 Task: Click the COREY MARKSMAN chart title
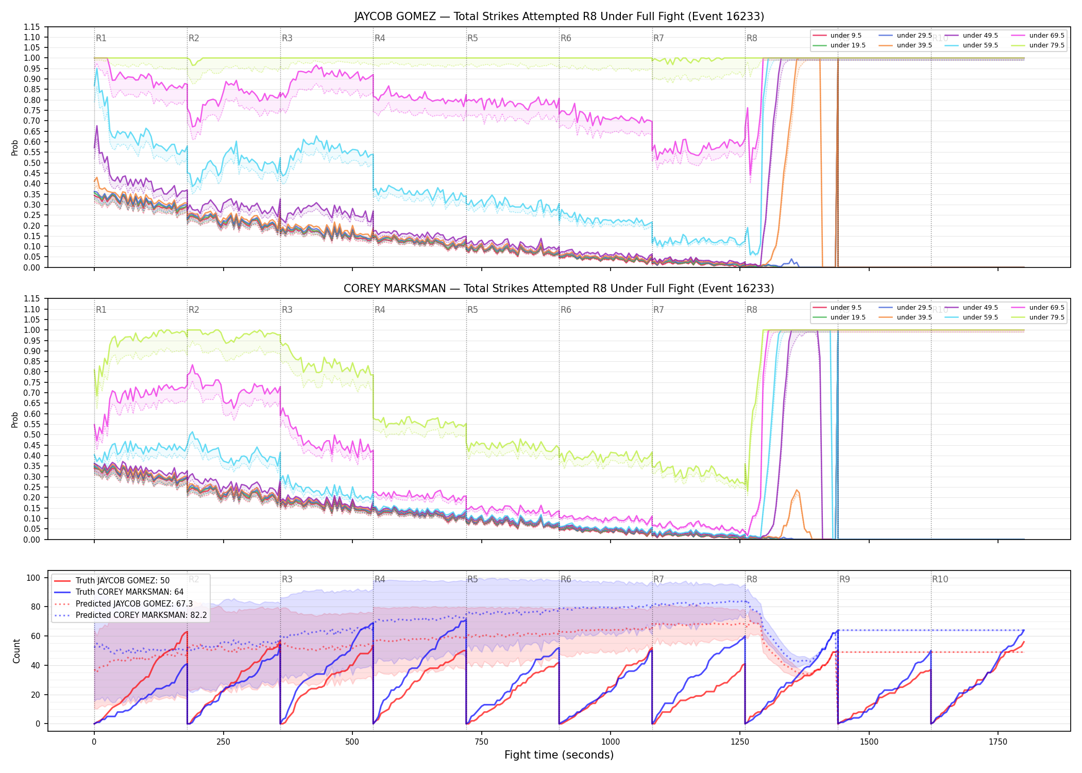coord(559,289)
